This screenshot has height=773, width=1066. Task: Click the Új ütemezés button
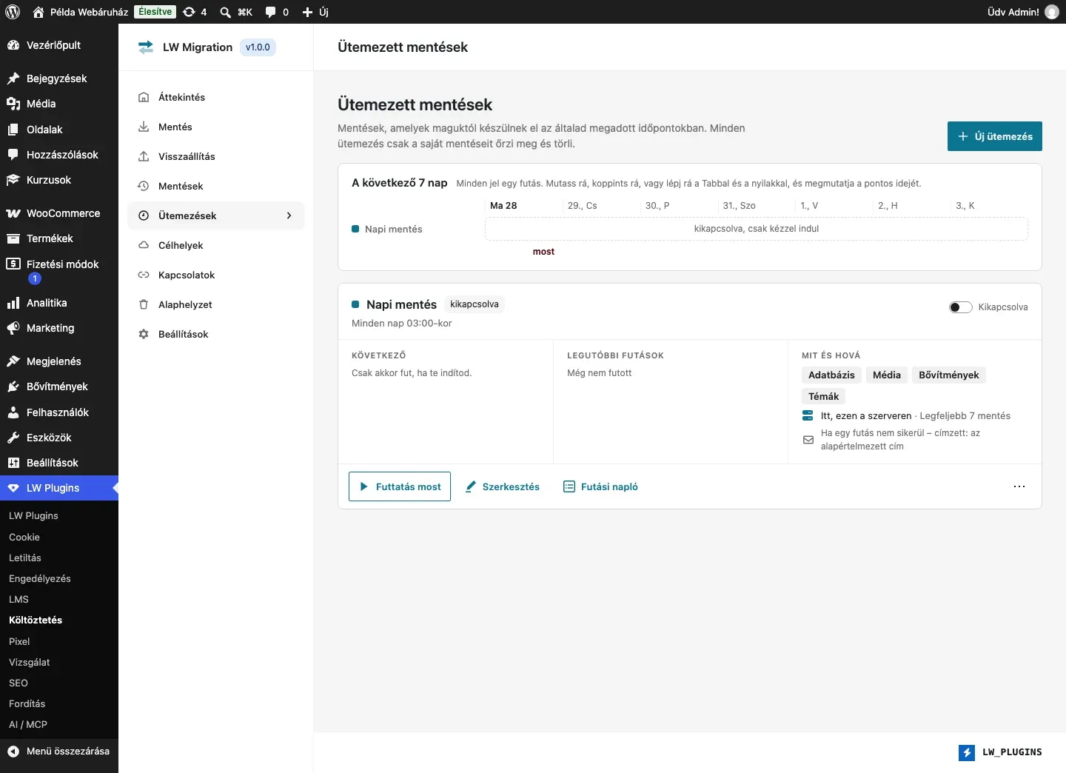[995, 136]
